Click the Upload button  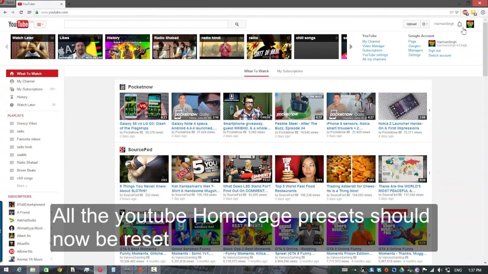point(411,24)
